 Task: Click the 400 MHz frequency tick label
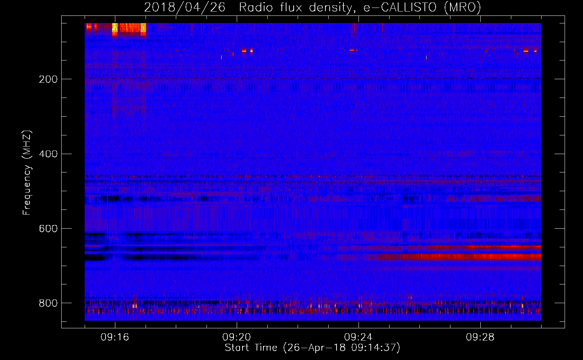(x=48, y=154)
